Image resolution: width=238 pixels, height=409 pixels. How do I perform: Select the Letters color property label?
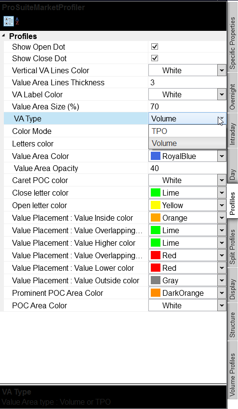[x=33, y=144]
